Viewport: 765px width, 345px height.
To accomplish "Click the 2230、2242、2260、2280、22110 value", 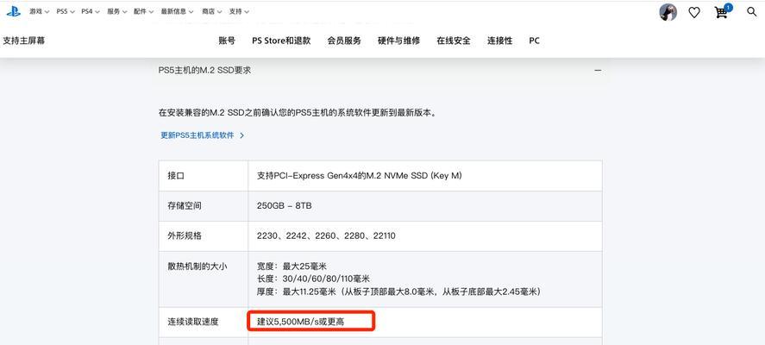I will (x=326, y=236).
